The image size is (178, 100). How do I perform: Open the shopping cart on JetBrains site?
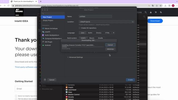(x=156, y=12)
